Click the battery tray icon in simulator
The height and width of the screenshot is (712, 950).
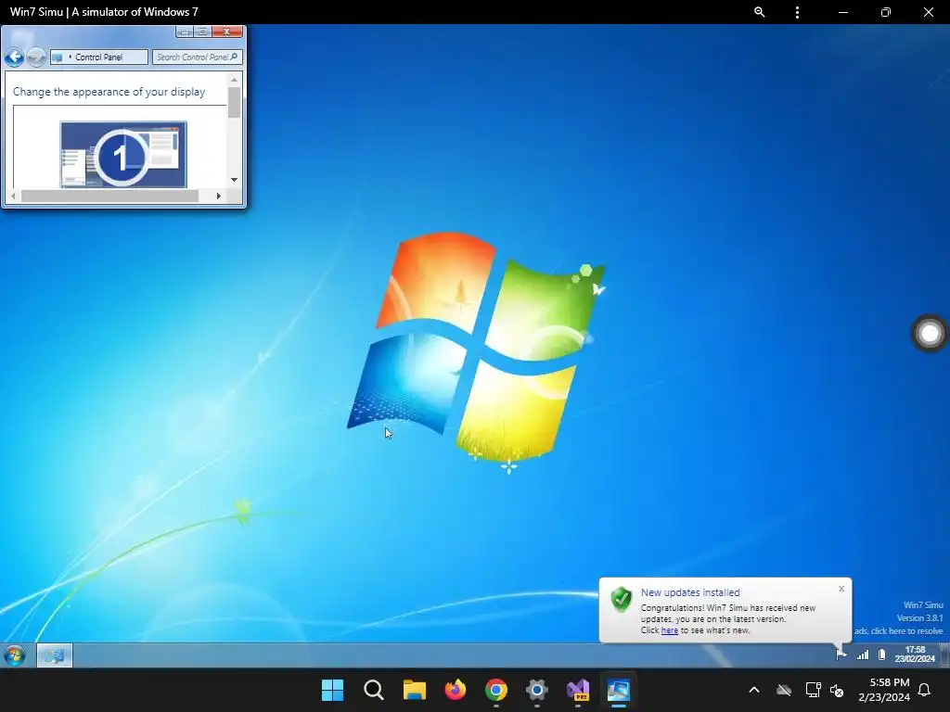coord(882,655)
